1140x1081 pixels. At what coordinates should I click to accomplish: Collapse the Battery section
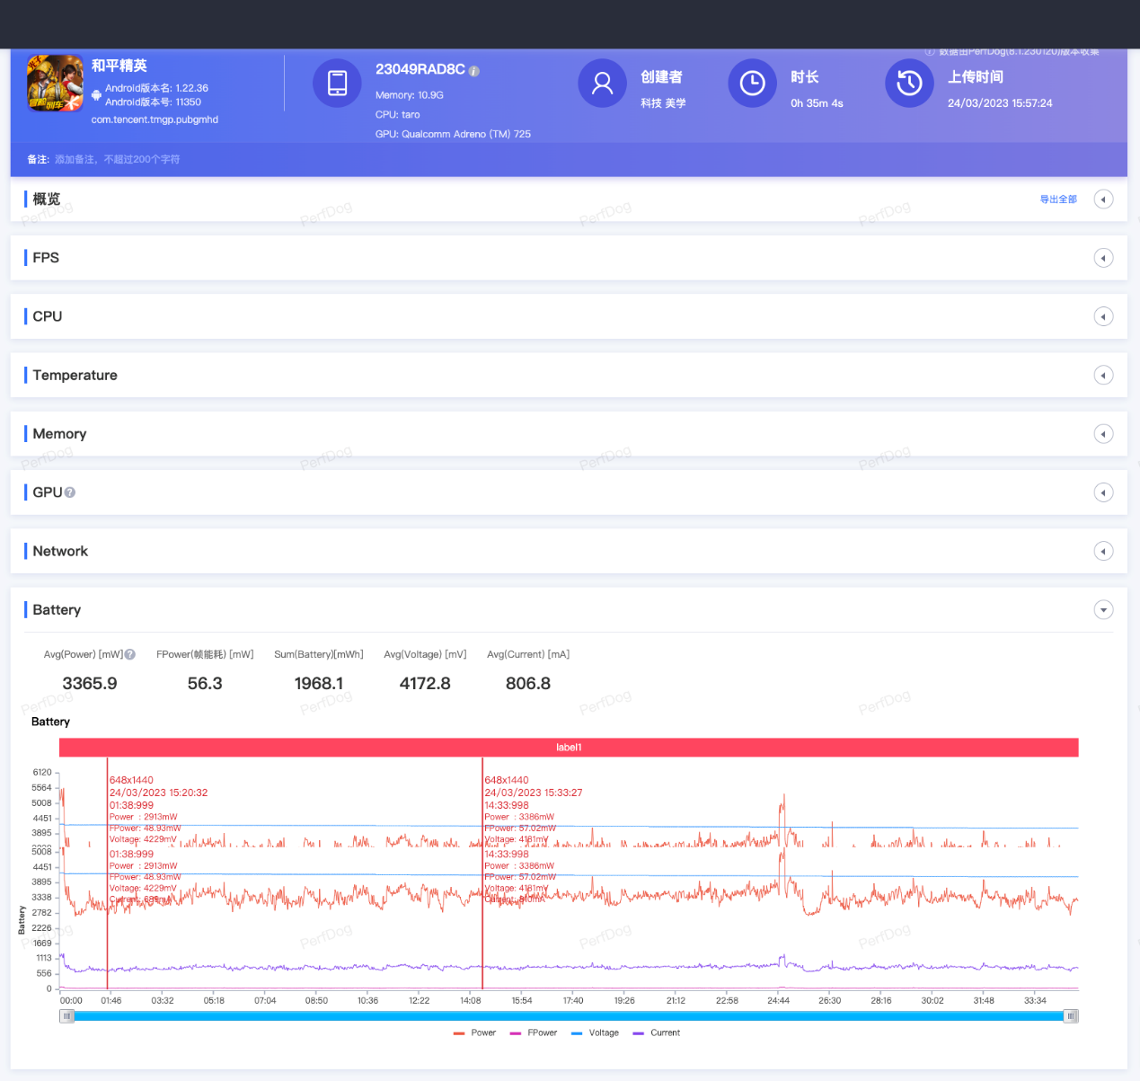tap(1103, 610)
